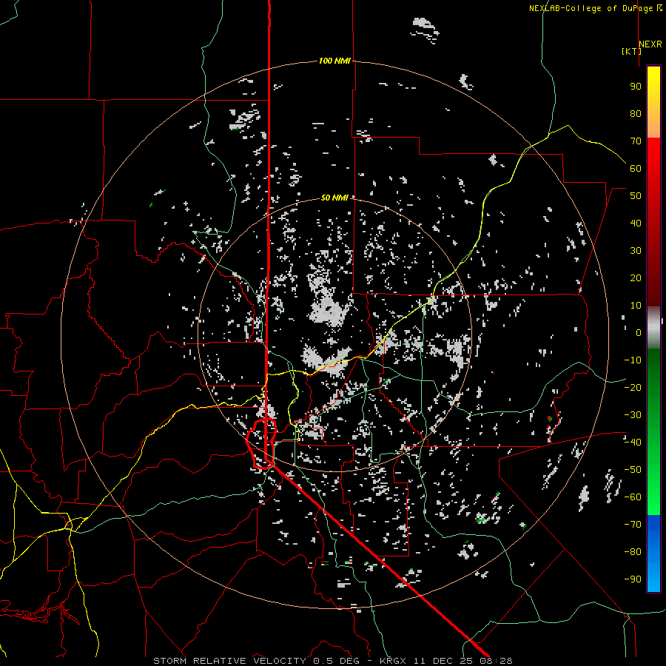Click the -80 value on the velocity scale
666x666 pixels.
tap(633, 552)
